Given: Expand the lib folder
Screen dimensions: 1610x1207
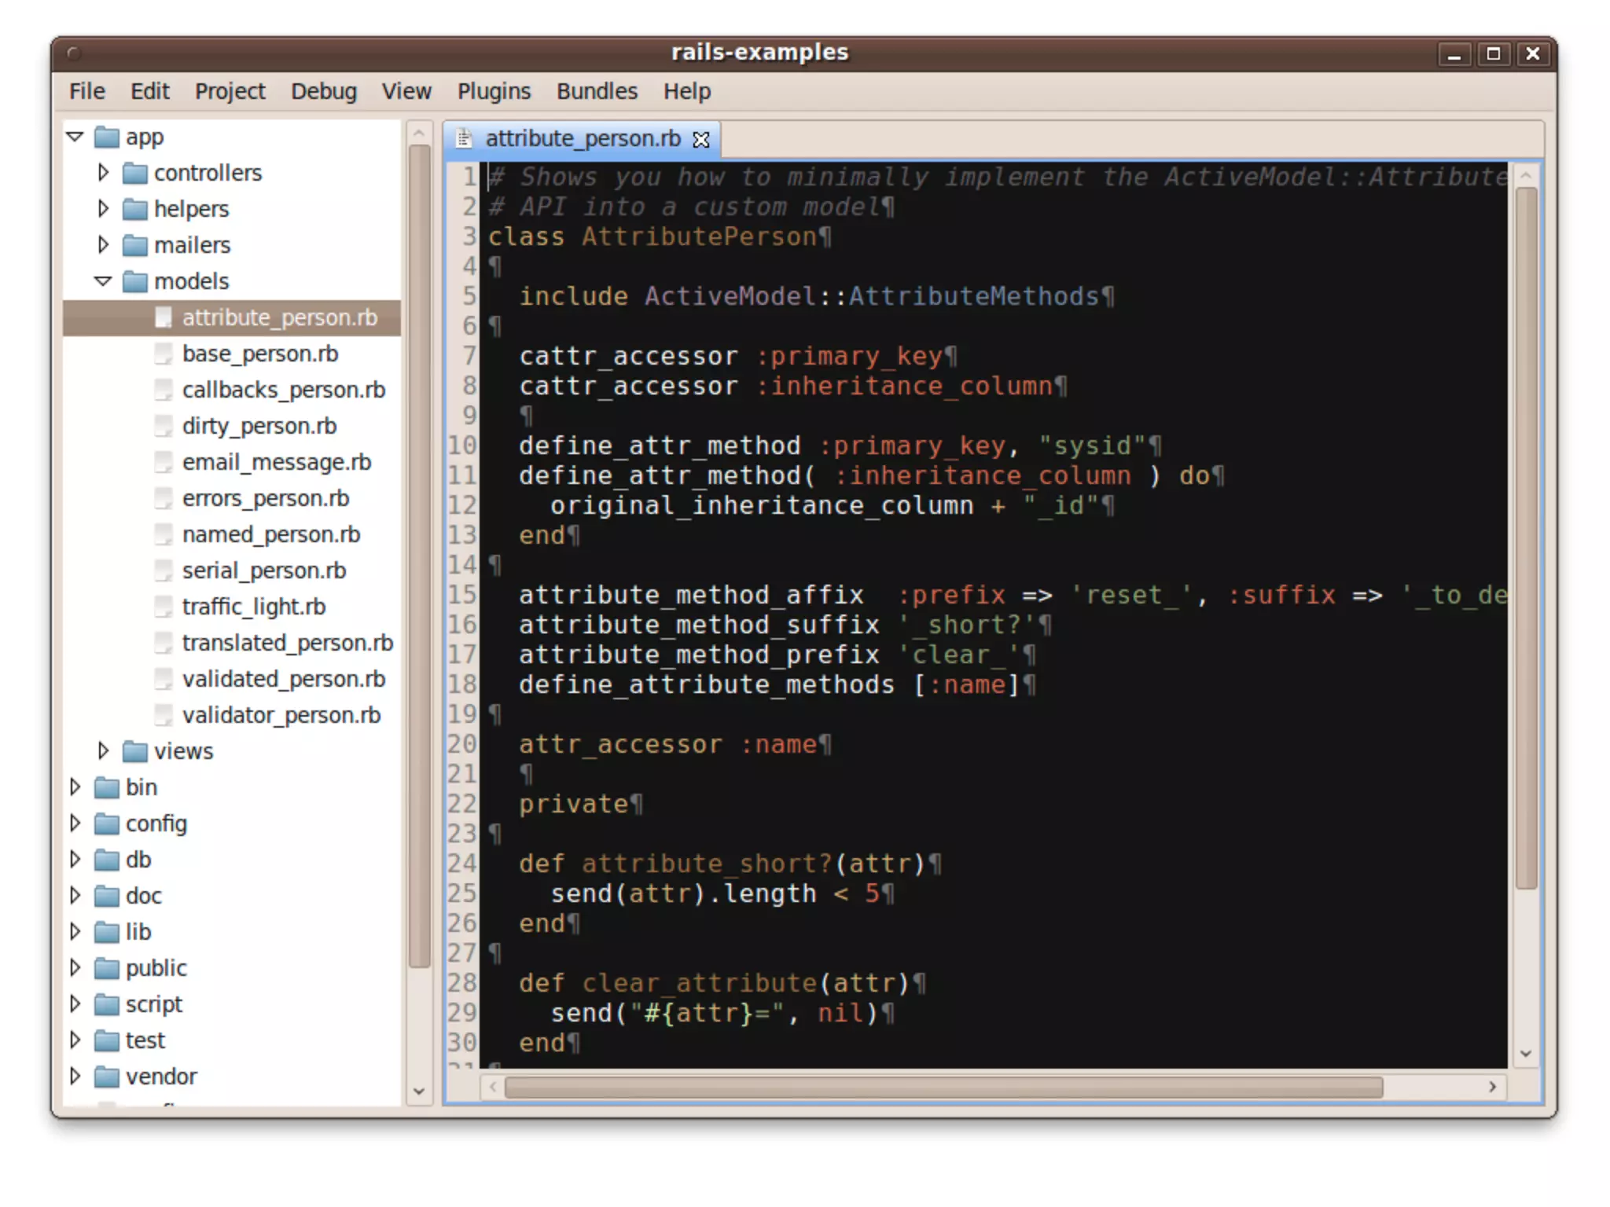Looking at the screenshot, I should [75, 932].
